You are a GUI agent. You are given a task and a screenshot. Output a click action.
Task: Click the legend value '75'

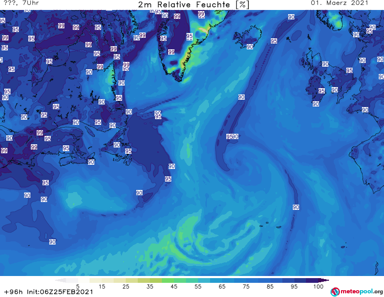point(246,287)
